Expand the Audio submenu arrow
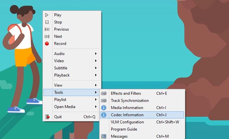229x139 pixels. point(96,54)
